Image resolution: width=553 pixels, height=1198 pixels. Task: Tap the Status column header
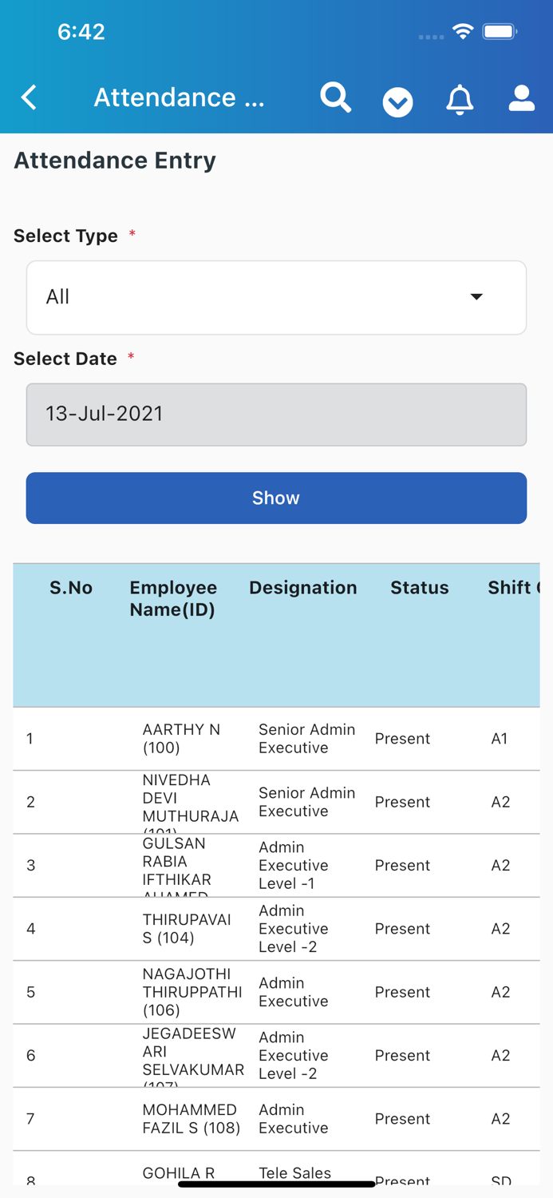tap(420, 588)
